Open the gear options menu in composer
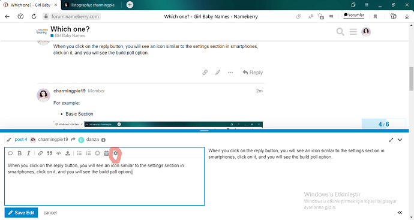 coord(115,153)
